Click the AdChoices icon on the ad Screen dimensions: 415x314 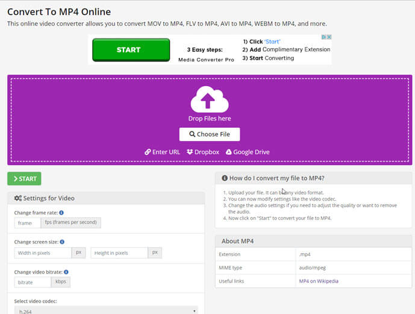click(x=324, y=37)
